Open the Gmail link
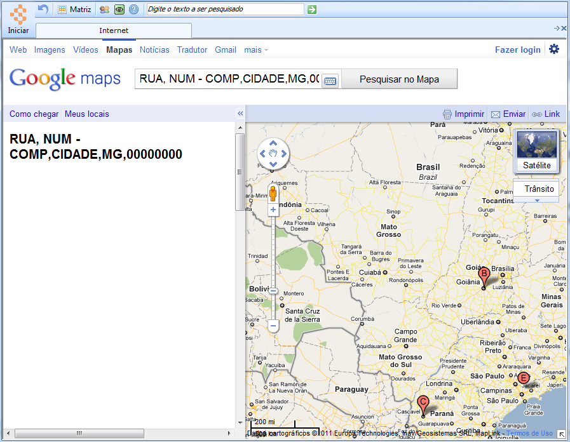The image size is (570, 442). pyautogui.click(x=226, y=50)
